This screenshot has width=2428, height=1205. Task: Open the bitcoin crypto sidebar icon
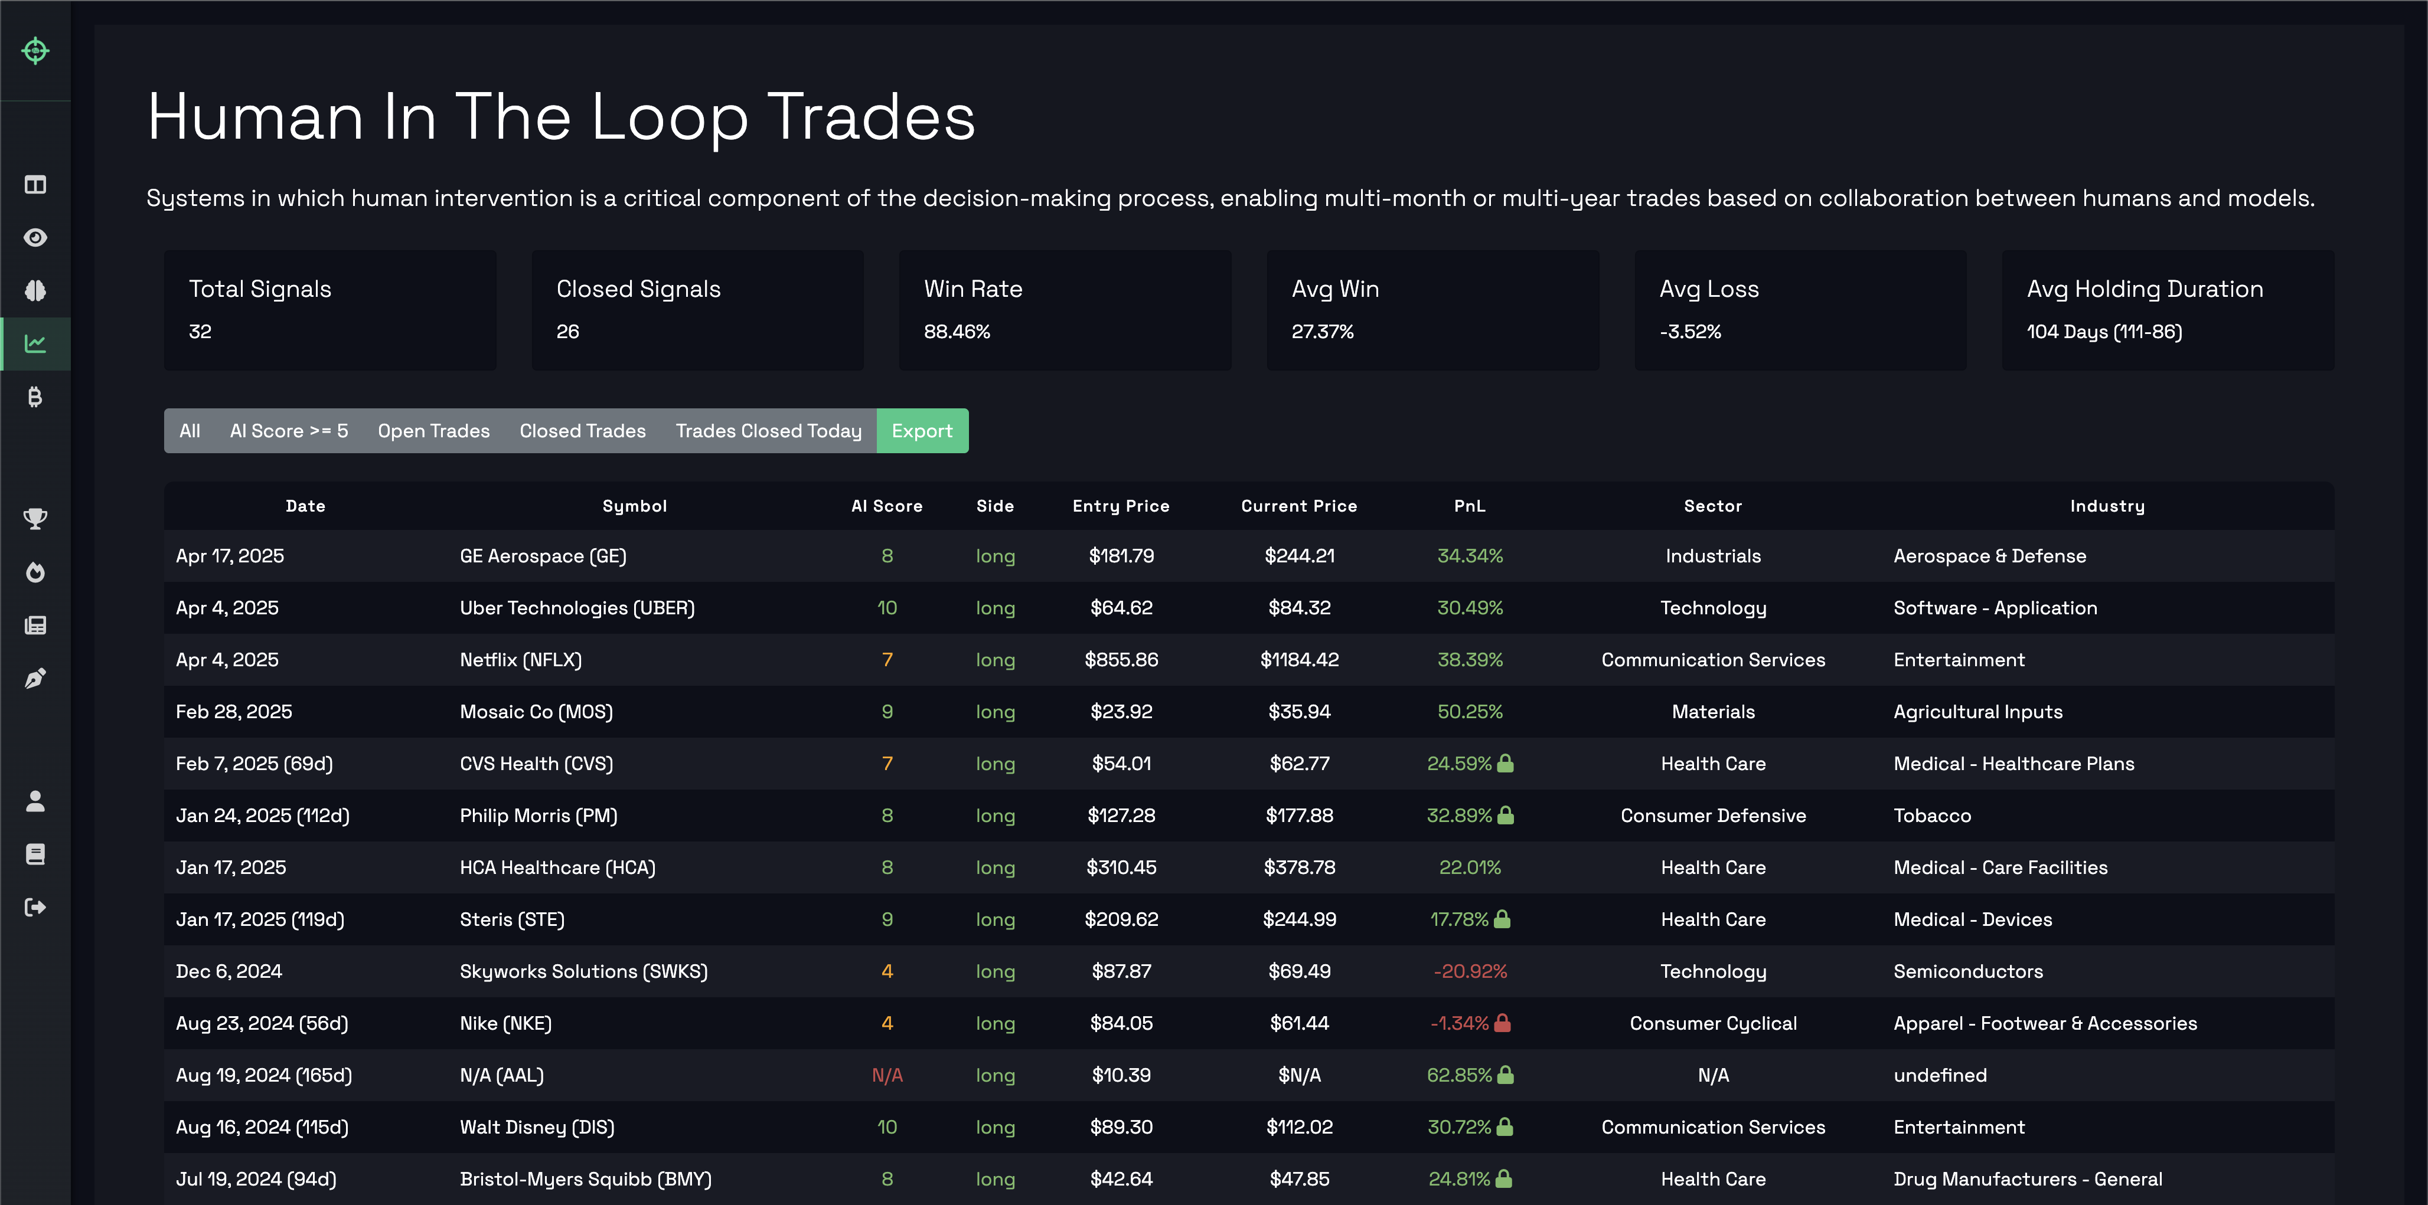click(35, 397)
